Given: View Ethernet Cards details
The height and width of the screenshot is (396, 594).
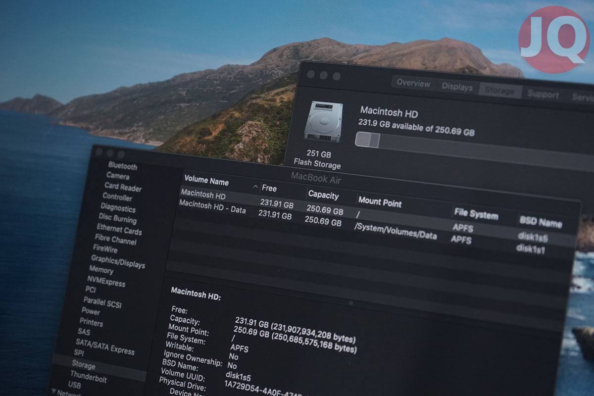Looking at the screenshot, I should click(x=119, y=229).
